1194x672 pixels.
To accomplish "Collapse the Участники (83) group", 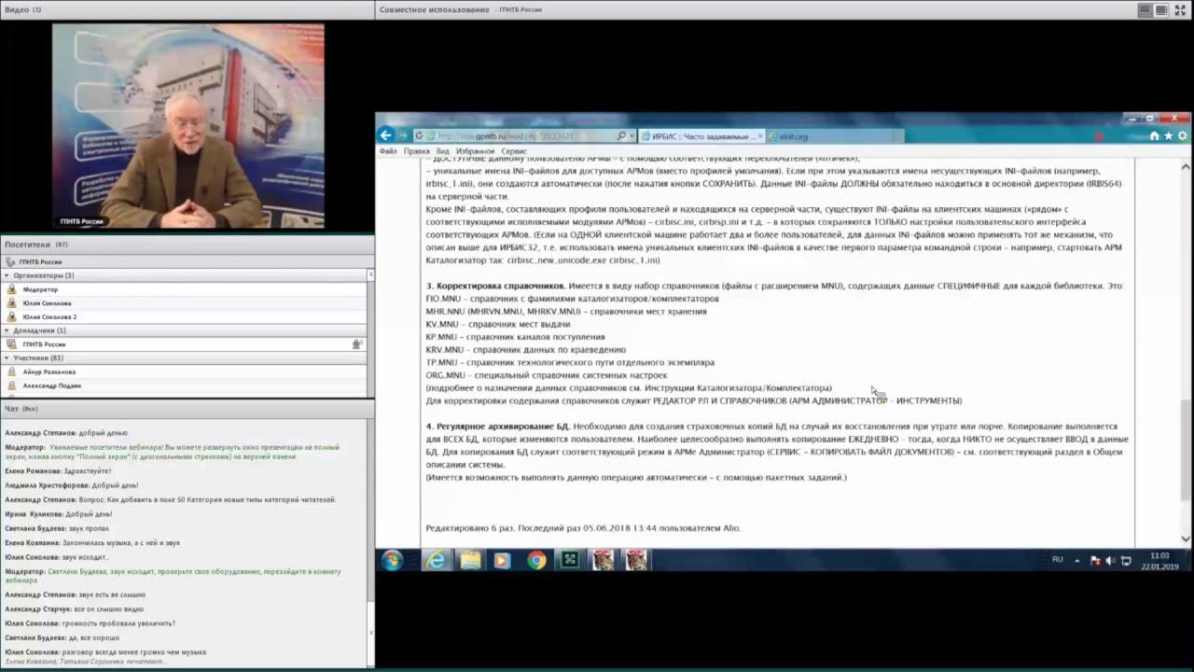I will click(8, 357).
